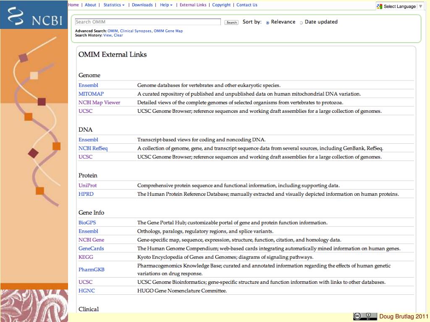Click the Search button
Image resolution: width=430 pixels, height=322 pixels.
point(231,23)
